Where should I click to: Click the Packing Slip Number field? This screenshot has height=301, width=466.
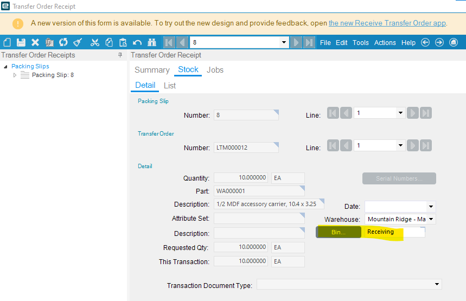(x=246, y=115)
